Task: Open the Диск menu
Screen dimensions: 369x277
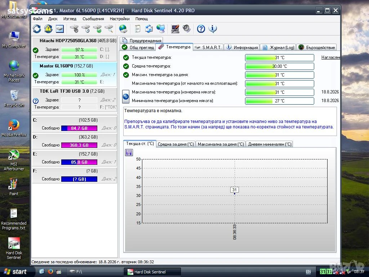Action: click(x=53, y=19)
